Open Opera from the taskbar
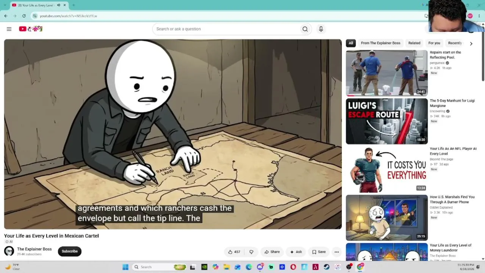This screenshot has height=273, width=485. [293, 267]
